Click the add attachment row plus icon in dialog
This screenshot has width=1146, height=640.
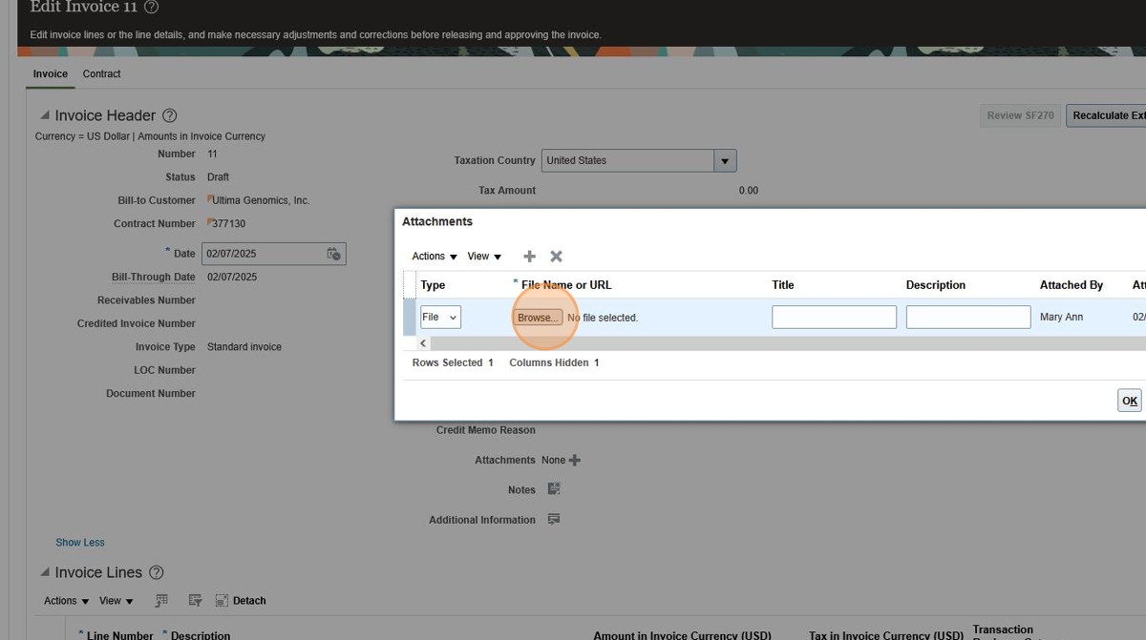tap(530, 257)
